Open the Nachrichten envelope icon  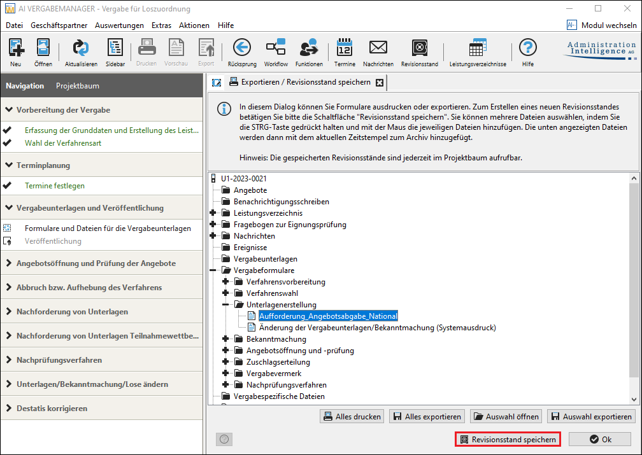pos(378,48)
